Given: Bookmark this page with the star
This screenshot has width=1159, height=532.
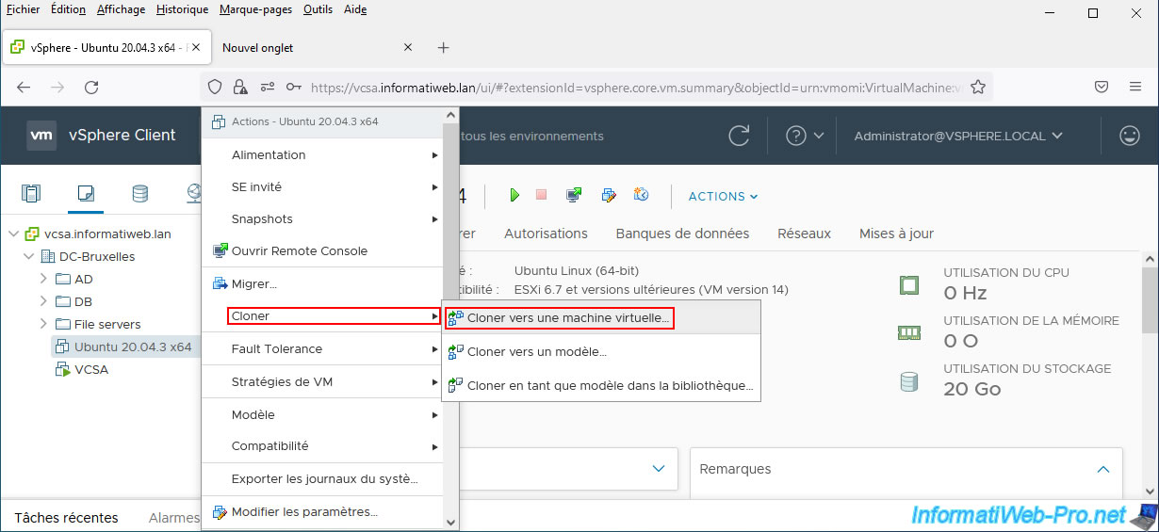Looking at the screenshot, I should click(978, 87).
